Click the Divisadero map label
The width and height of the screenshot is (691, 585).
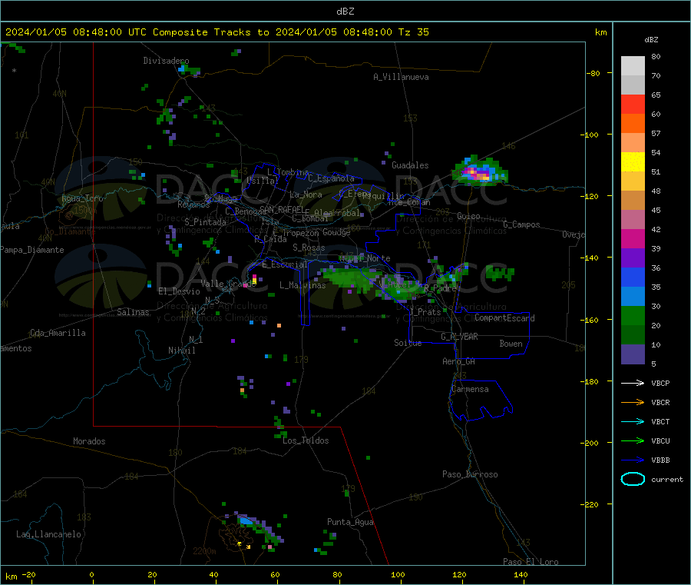(166, 61)
